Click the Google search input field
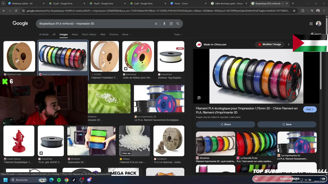328x184 pixels. click(x=96, y=24)
